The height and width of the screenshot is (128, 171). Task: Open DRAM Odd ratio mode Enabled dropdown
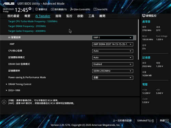(x=113, y=64)
